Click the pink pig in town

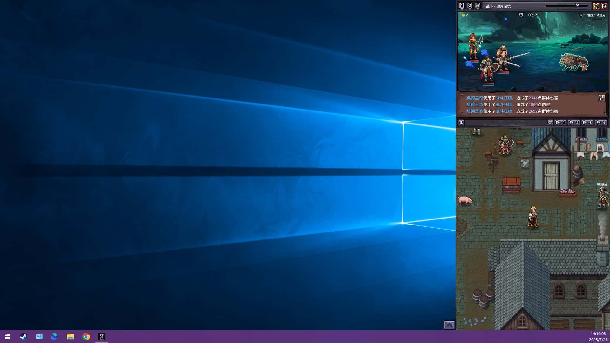click(465, 200)
